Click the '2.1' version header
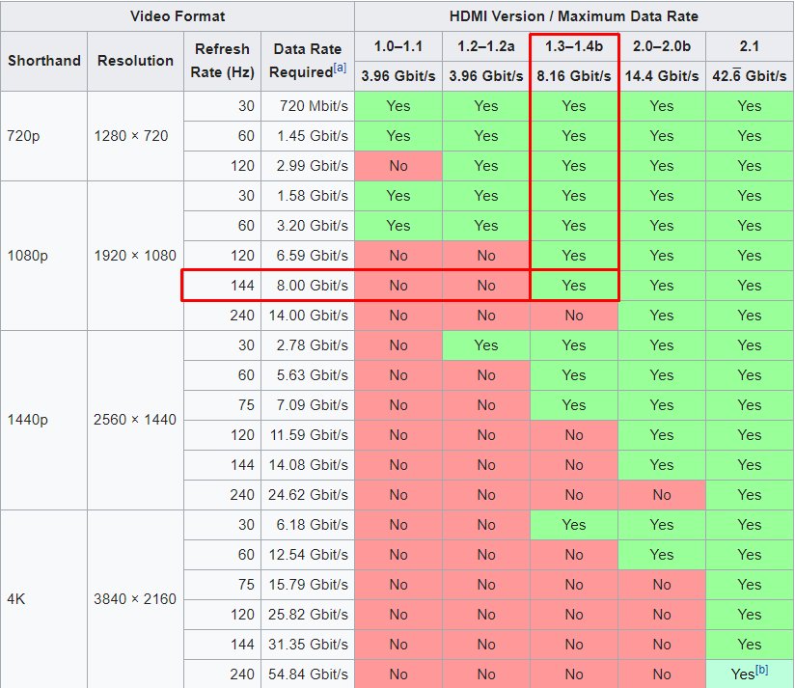This screenshot has height=688, width=795. tap(750, 46)
